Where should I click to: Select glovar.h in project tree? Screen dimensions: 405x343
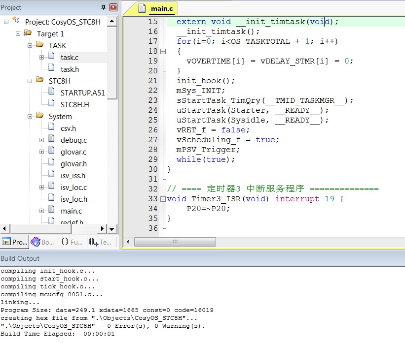point(74,164)
